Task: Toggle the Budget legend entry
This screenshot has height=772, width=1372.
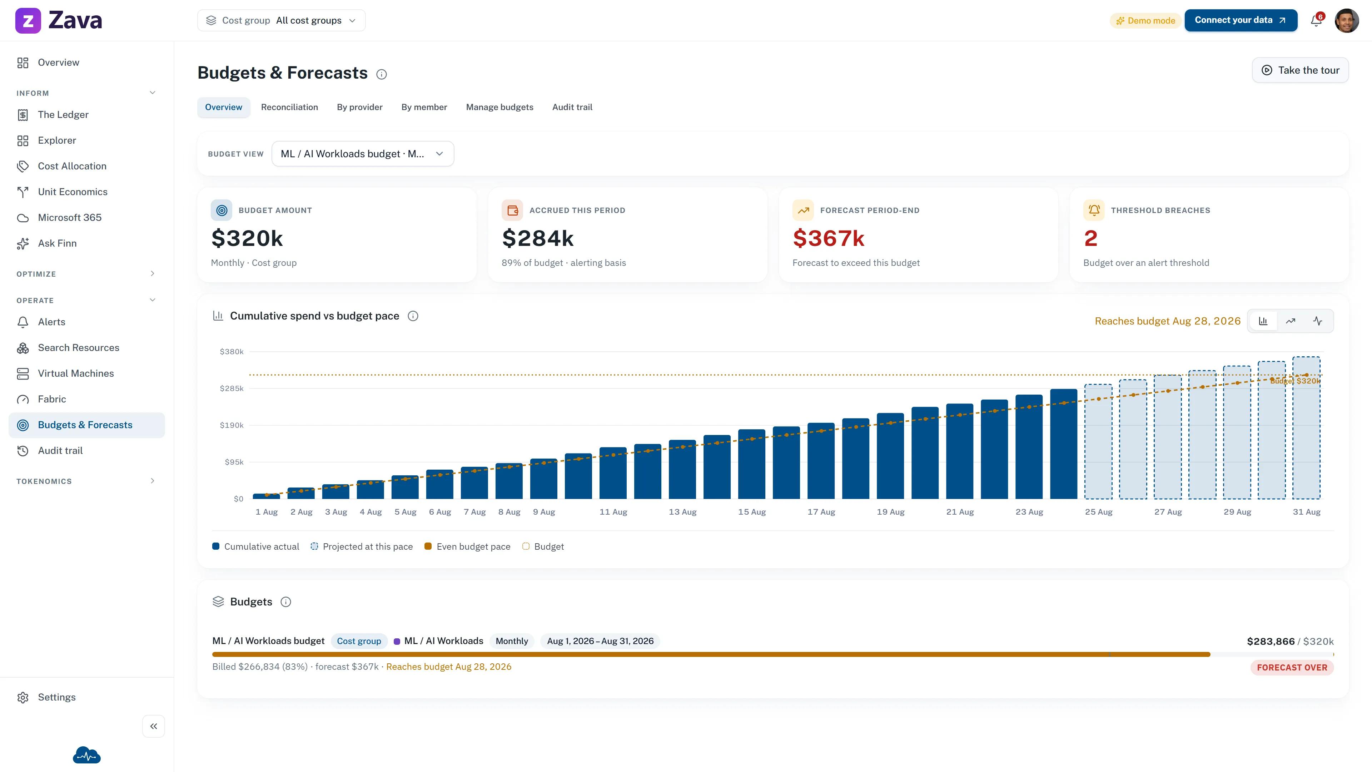Action: [x=543, y=546]
